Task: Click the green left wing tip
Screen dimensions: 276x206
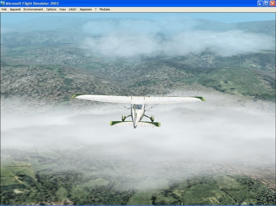Action: point(75,96)
